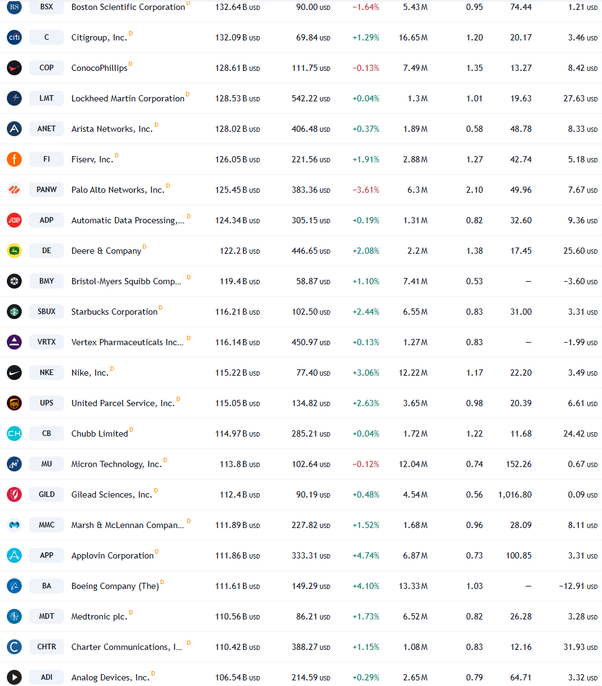
Task: Click the Charter Communications logo icon
Action: coord(14,647)
